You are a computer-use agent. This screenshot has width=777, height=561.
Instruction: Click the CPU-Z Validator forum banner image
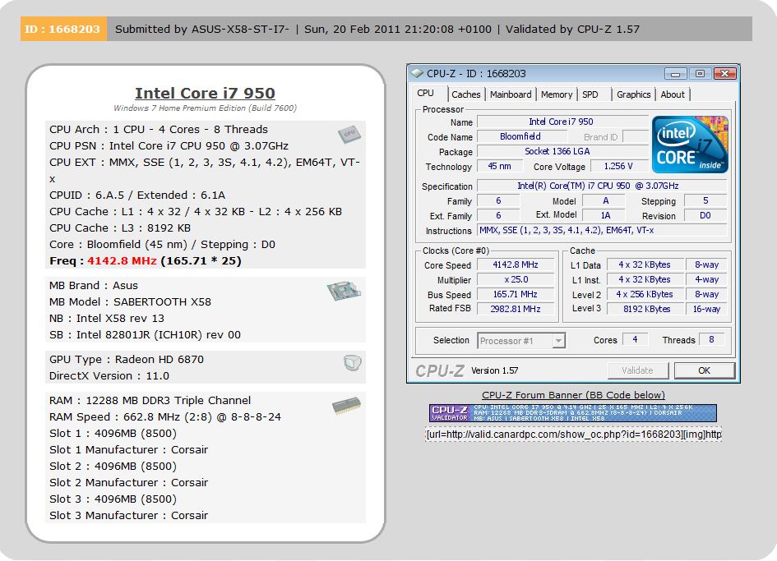point(573,413)
